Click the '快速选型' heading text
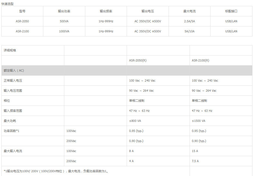 pyautogui.click(x=7, y=4)
